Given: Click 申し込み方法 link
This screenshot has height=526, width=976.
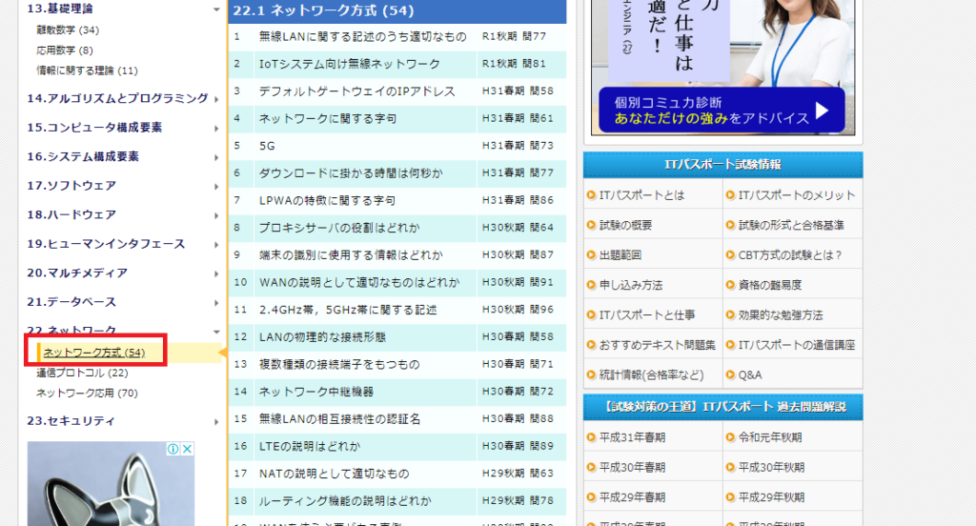Looking at the screenshot, I should (631, 285).
